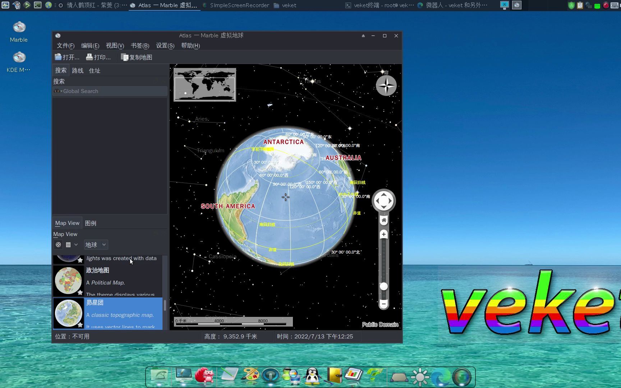
Task: Click the SOUTH AMERICA label on globe
Action: [x=228, y=206]
